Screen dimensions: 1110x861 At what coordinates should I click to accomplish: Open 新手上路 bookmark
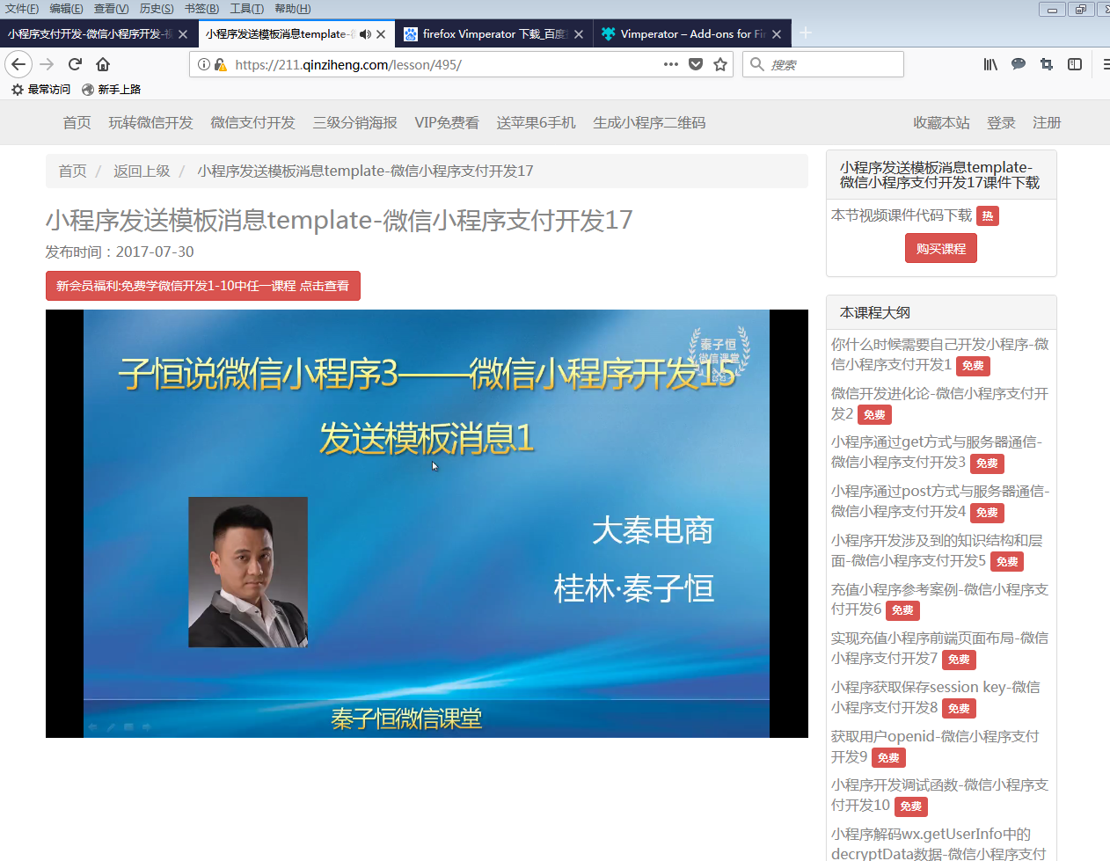(x=111, y=89)
